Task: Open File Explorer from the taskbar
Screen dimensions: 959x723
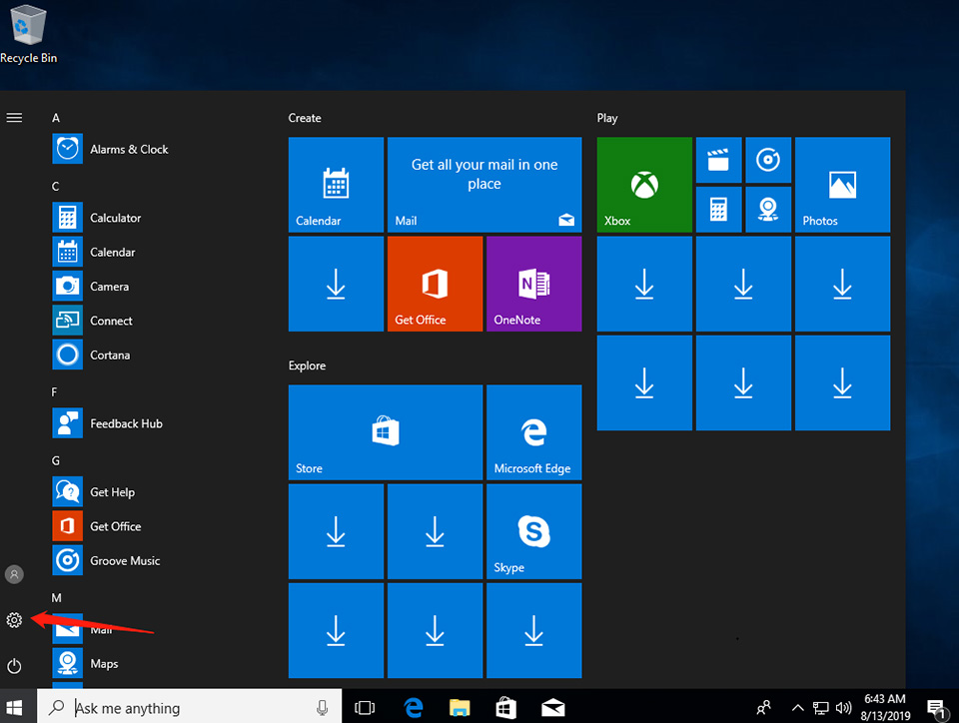Action: coord(460,708)
